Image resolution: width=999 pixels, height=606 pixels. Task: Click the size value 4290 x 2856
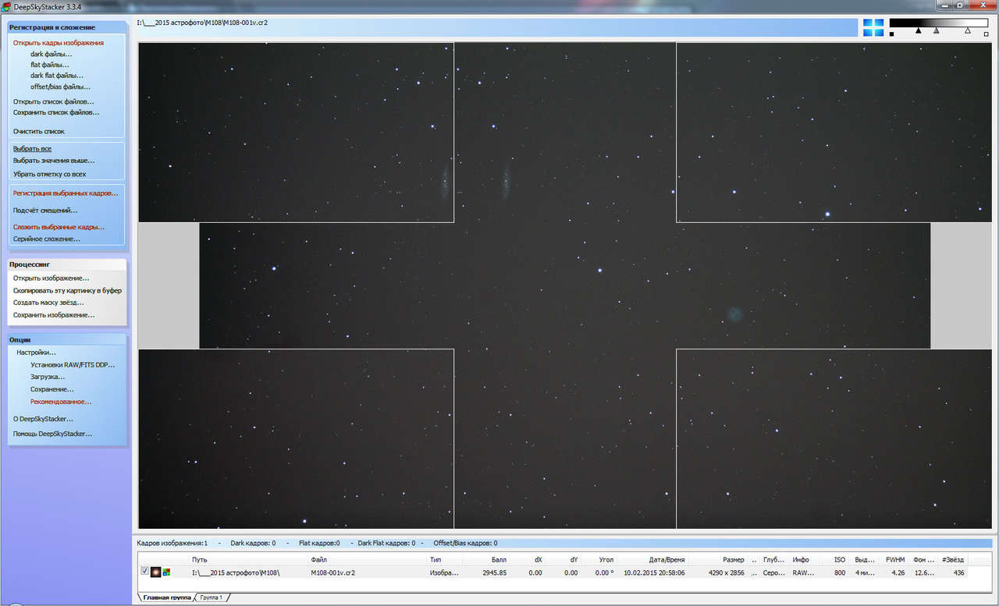coord(726,572)
